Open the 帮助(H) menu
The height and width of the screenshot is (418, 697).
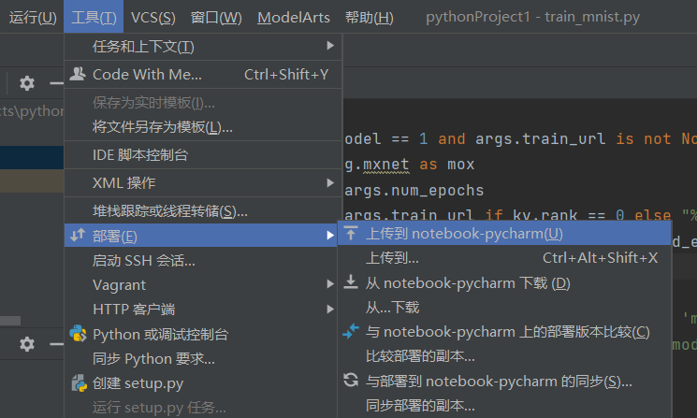pos(369,18)
